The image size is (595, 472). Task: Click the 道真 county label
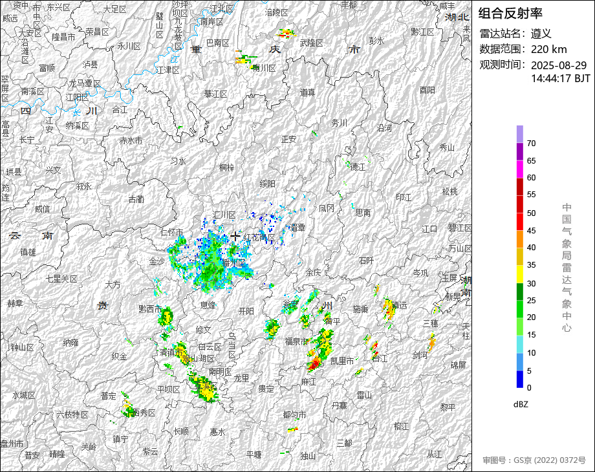[307, 92]
